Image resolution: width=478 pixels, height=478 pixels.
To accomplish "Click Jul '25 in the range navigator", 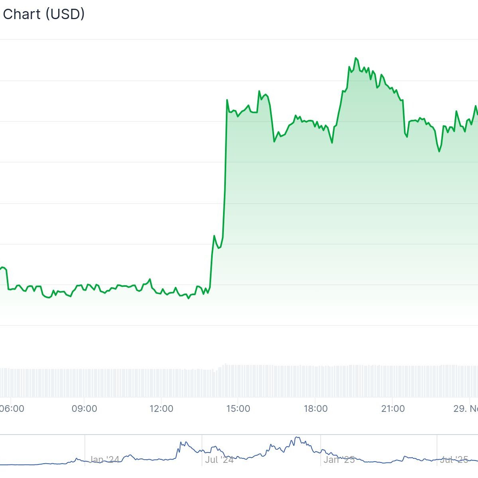I will pos(454,460).
